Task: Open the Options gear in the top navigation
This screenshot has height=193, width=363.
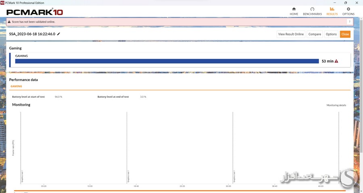Action: click(348, 11)
